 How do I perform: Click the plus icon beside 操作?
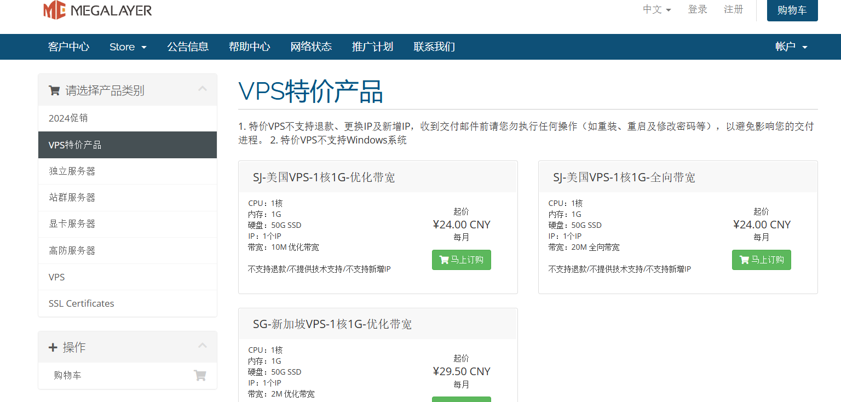pos(53,348)
